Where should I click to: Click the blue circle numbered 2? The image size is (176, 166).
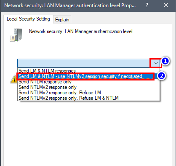[161, 76]
